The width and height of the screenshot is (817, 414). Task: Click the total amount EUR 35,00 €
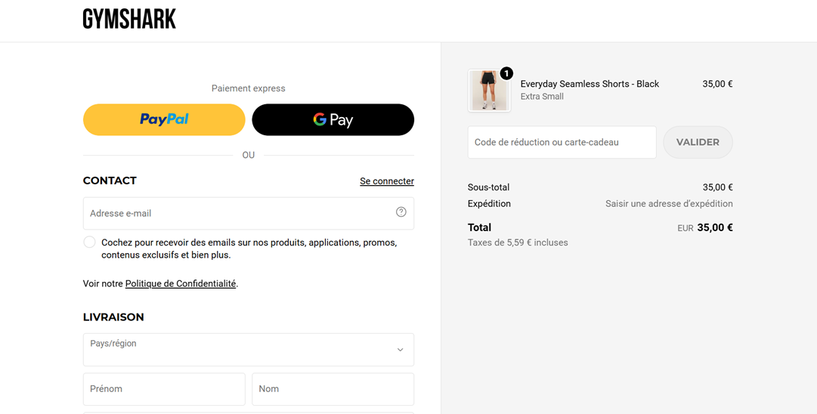click(705, 227)
